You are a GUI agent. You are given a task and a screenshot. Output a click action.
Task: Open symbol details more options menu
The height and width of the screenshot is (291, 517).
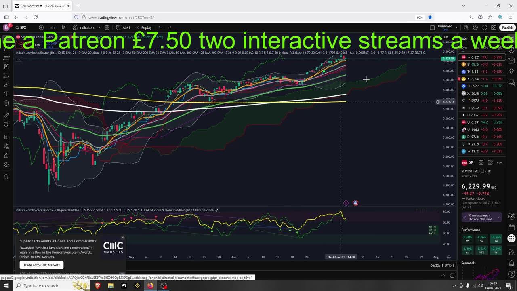click(x=500, y=162)
